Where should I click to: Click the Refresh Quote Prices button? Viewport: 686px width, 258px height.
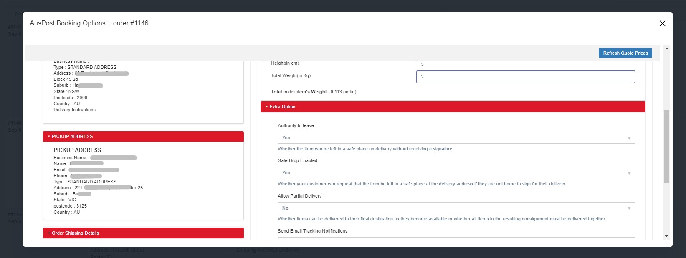tap(625, 53)
